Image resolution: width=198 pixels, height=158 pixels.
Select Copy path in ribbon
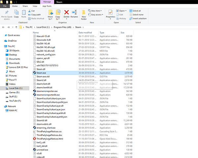[34, 15]
